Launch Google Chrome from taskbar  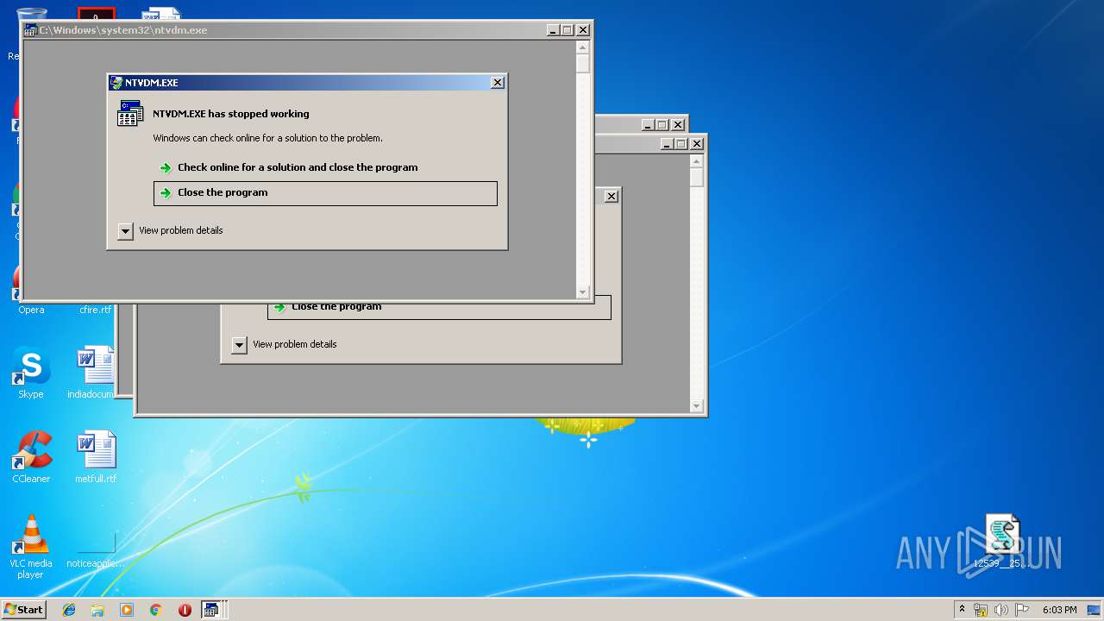tap(156, 610)
